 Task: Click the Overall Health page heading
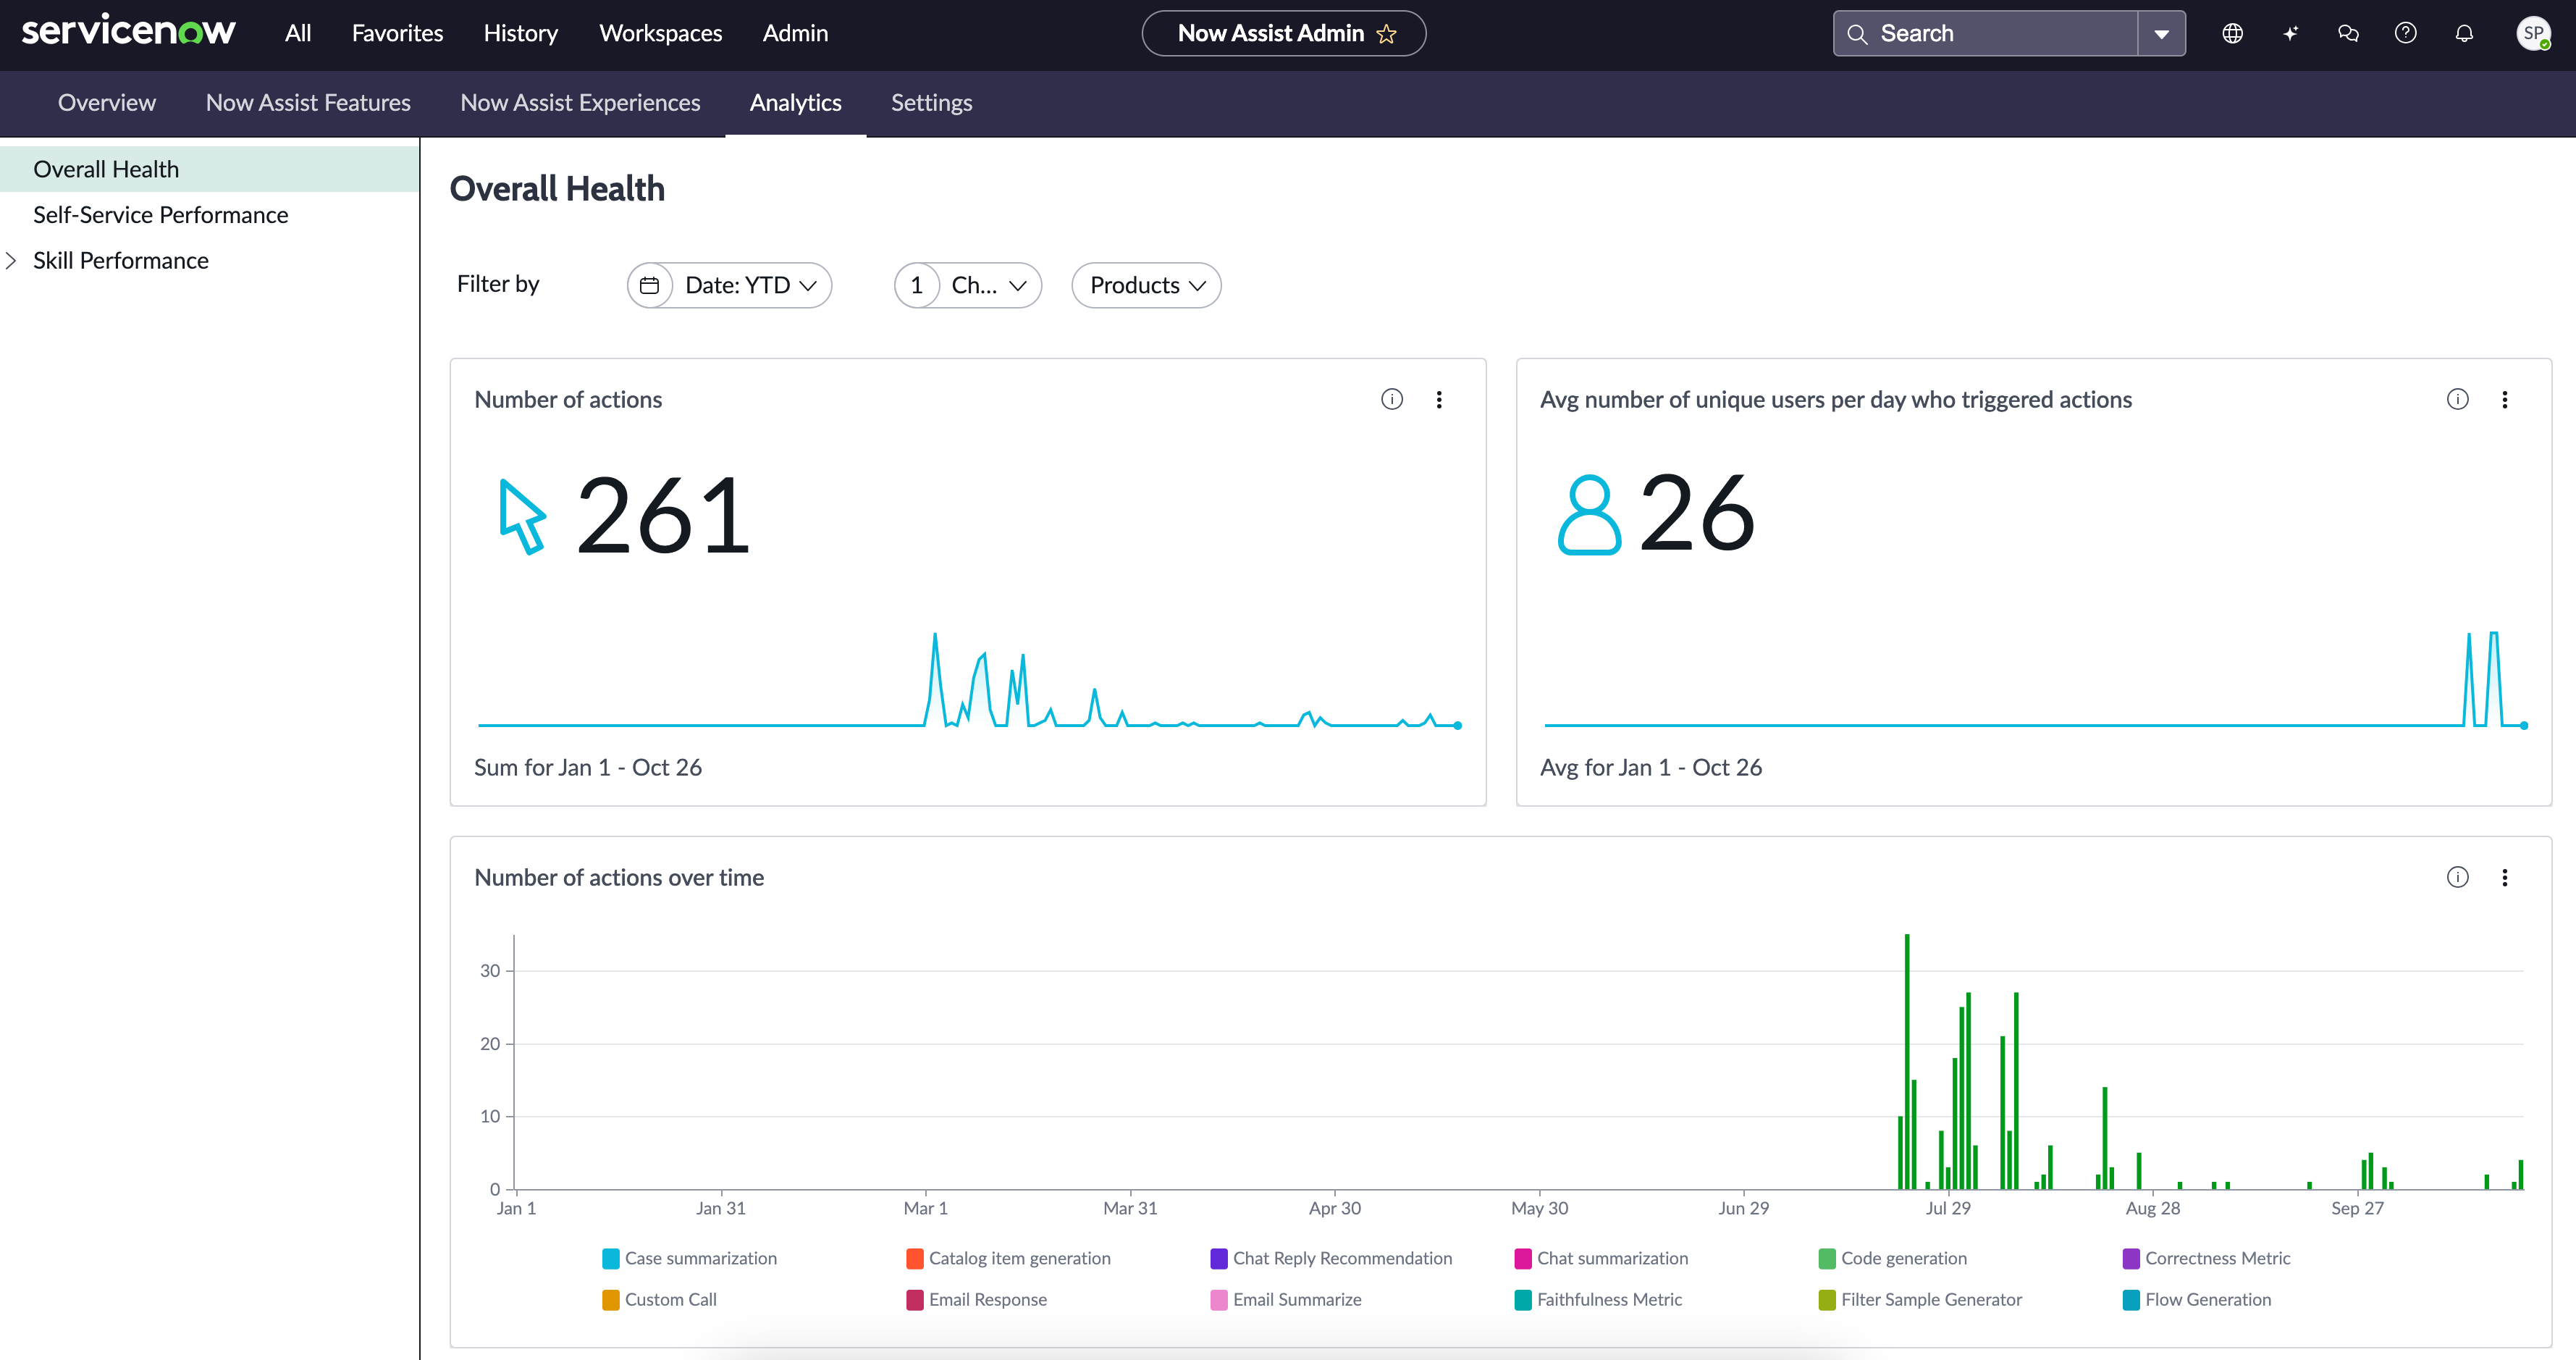click(x=557, y=189)
